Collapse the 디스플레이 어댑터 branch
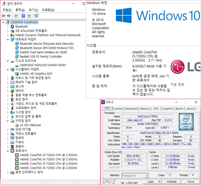Viewport: 201px width, 186px height. tap(8, 70)
